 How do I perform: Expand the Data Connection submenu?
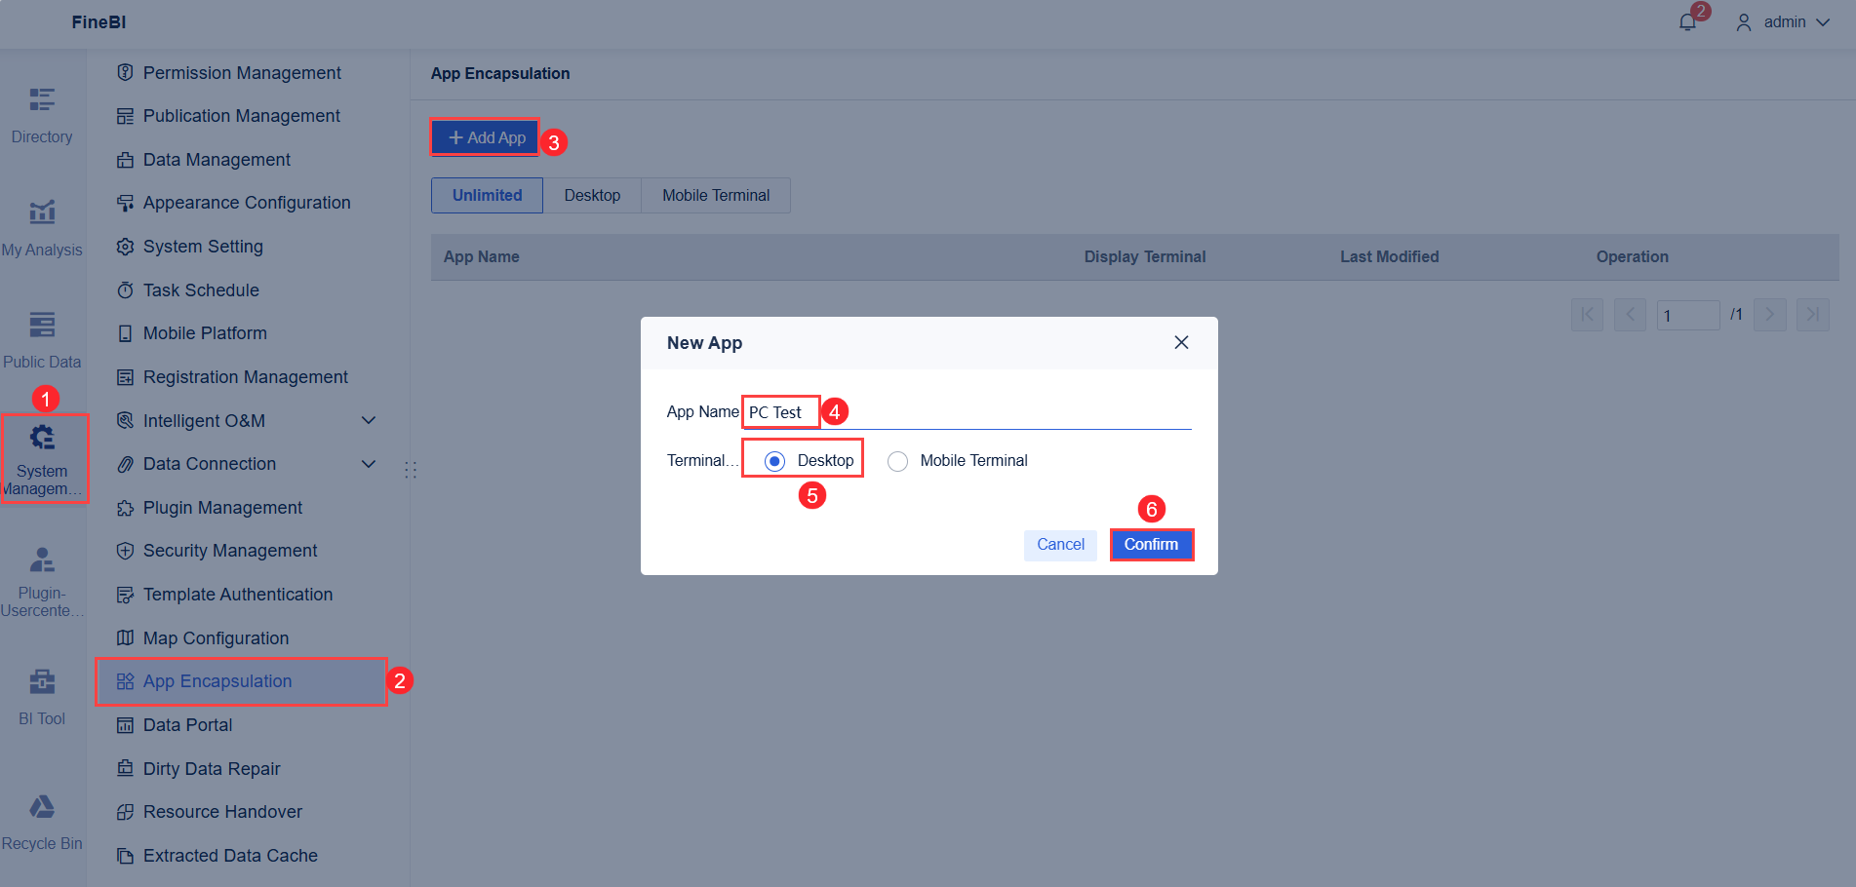pos(369,464)
